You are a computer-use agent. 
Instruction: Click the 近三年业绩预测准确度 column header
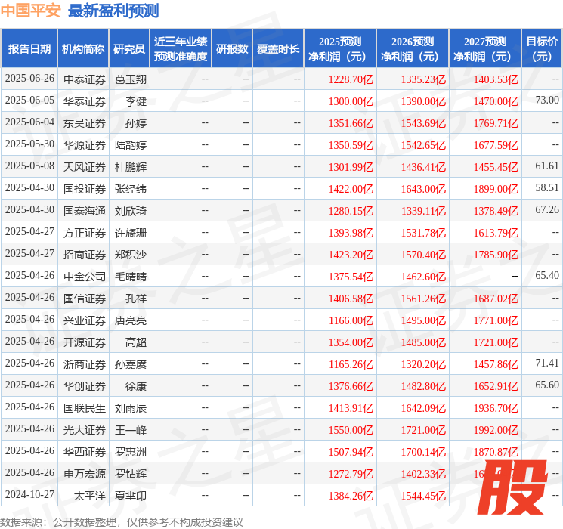point(181,49)
